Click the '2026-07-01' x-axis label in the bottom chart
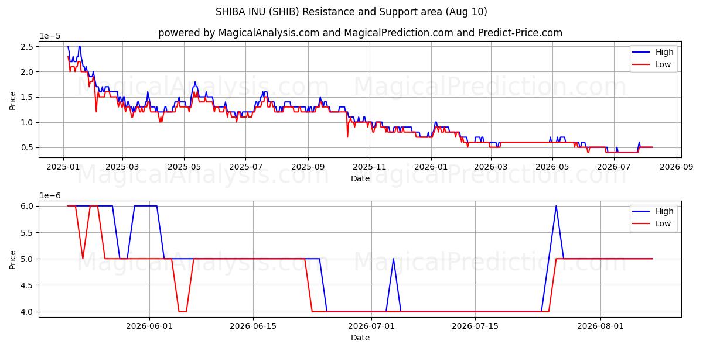This screenshot has height=351, width=703. [371, 326]
